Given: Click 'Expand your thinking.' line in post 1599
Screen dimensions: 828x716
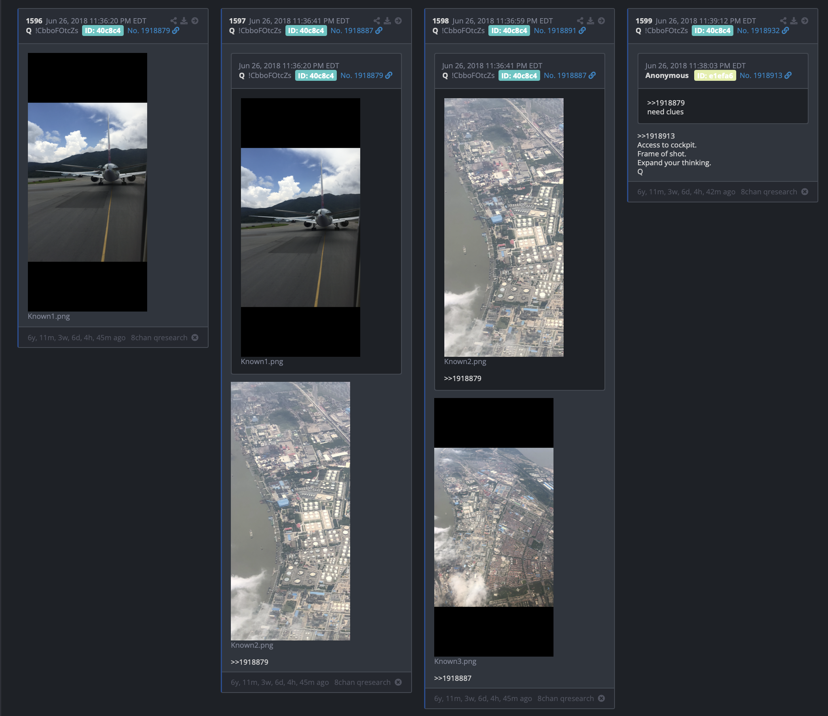Looking at the screenshot, I should (x=674, y=163).
